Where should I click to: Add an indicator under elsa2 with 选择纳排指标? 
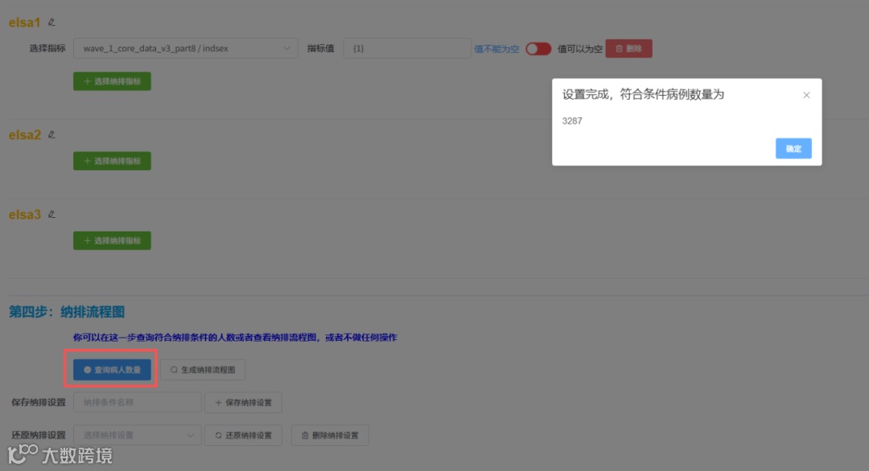pos(112,161)
